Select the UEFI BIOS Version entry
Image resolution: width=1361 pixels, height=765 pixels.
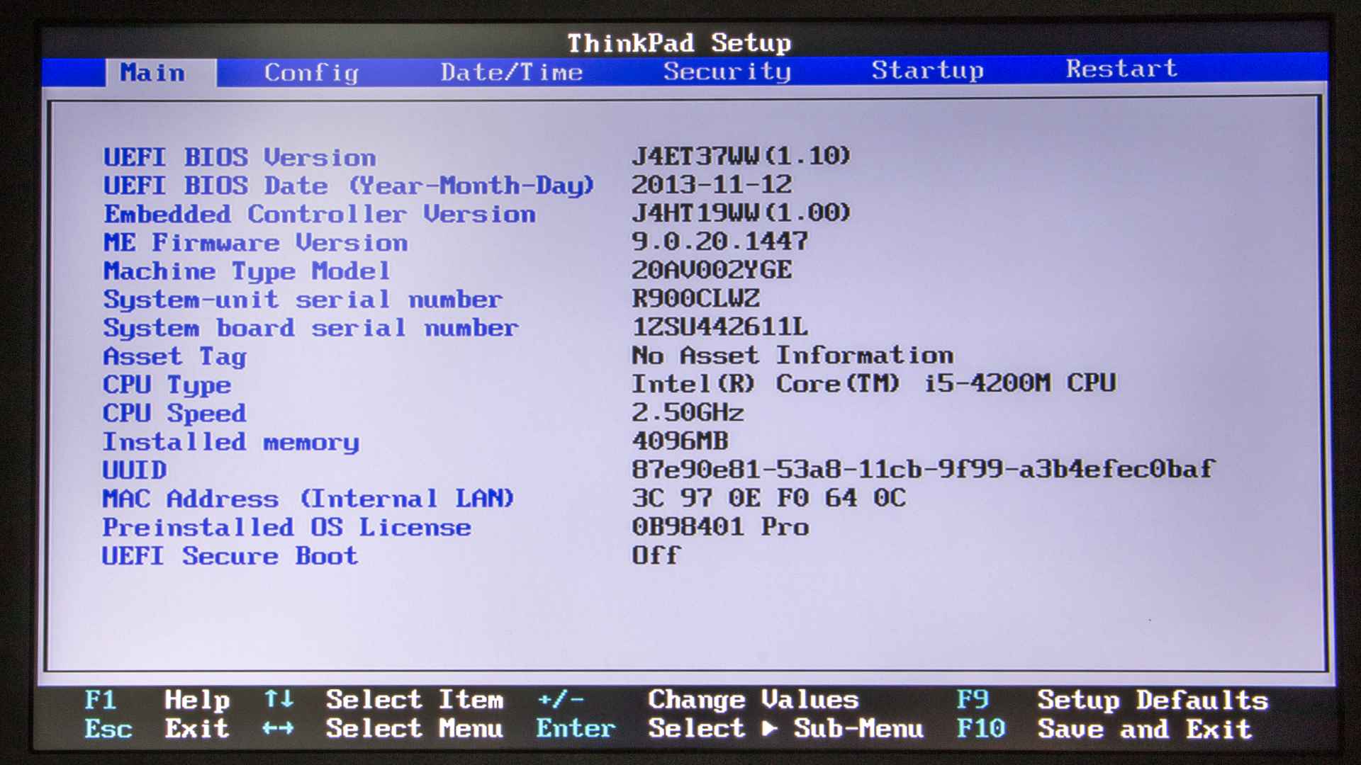(x=240, y=157)
